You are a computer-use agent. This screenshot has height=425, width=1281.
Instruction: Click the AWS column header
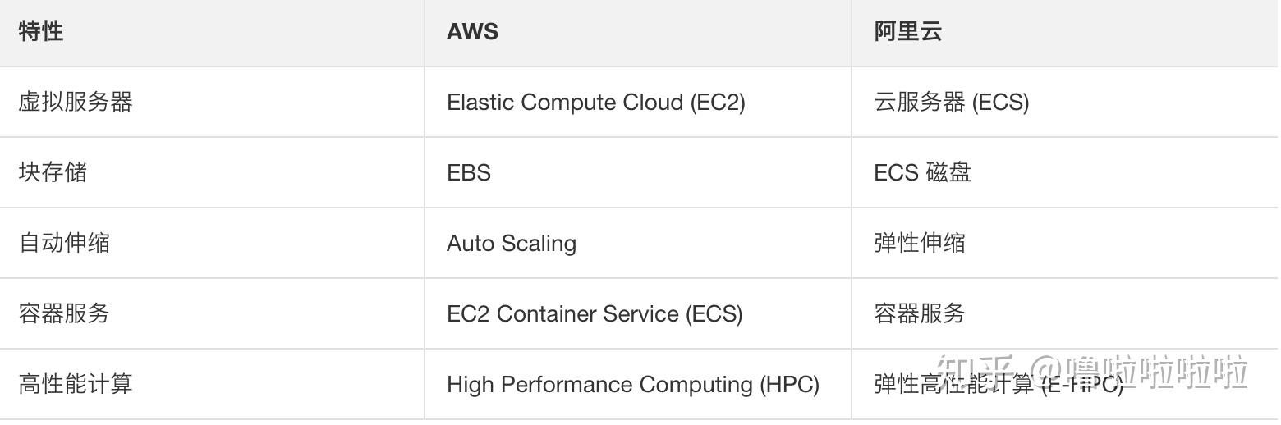tap(472, 32)
